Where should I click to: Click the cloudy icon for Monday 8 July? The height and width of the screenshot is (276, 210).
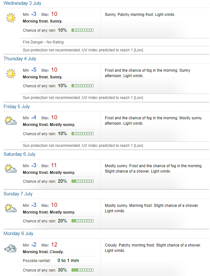[x=10, y=248]
